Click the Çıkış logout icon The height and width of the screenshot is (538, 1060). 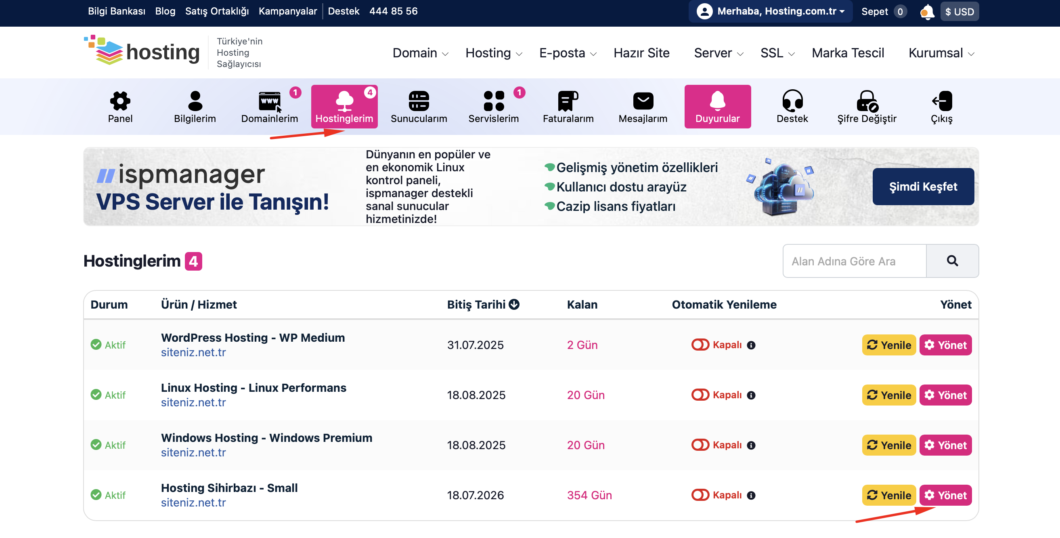[x=941, y=101]
